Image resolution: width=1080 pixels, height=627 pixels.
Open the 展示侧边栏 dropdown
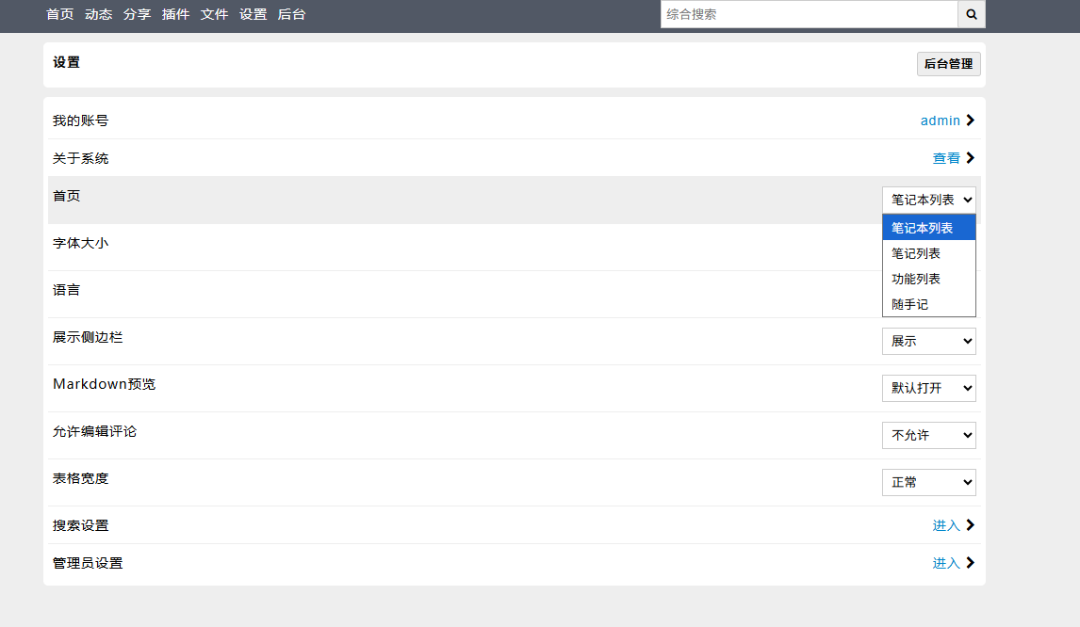pyautogui.click(x=928, y=342)
